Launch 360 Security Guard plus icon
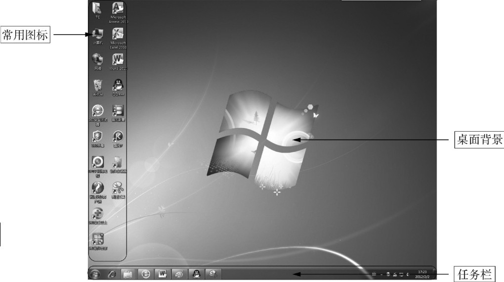 click(x=98, y=216)
